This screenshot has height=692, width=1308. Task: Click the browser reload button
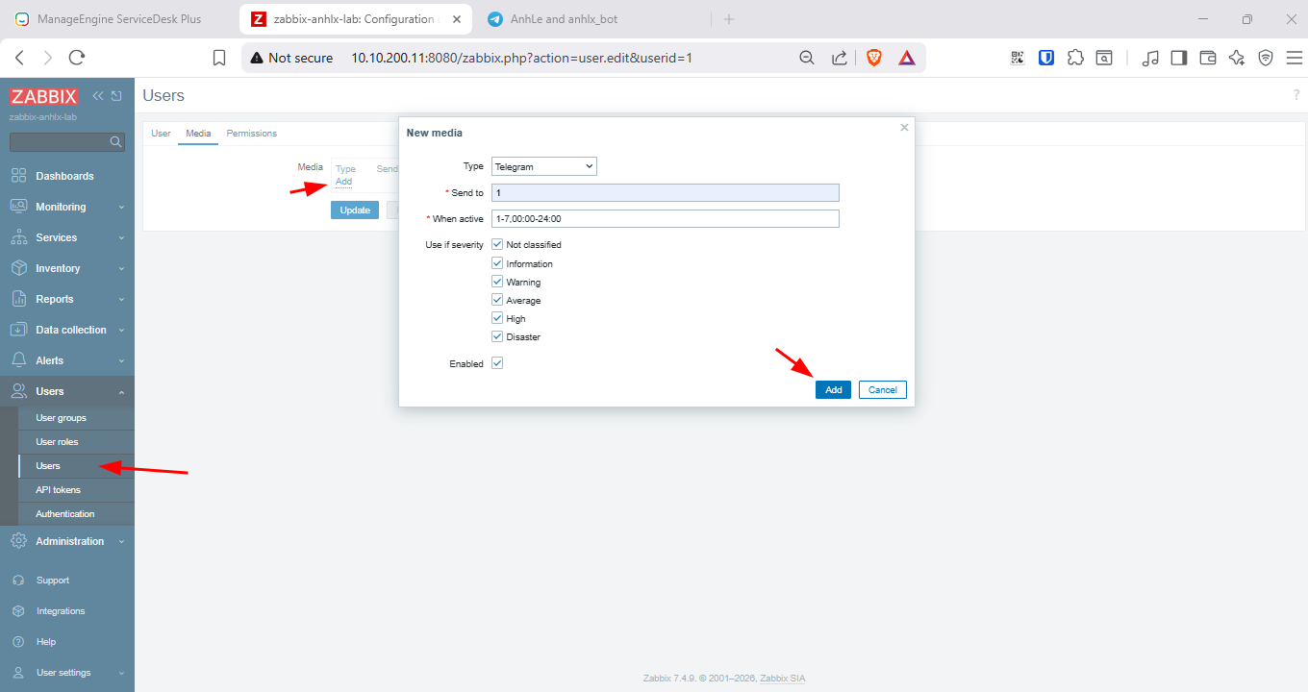tap(77, 58)
